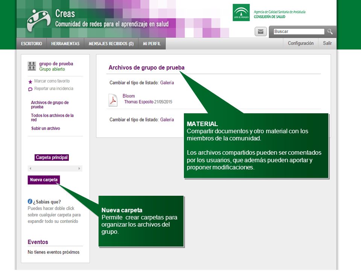
Task: Click the star icon for Marcar como favorito
Action: tap(30, 82)
